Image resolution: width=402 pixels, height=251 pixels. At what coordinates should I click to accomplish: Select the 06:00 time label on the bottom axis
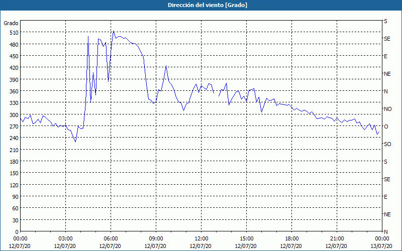(x=111, y=239)
